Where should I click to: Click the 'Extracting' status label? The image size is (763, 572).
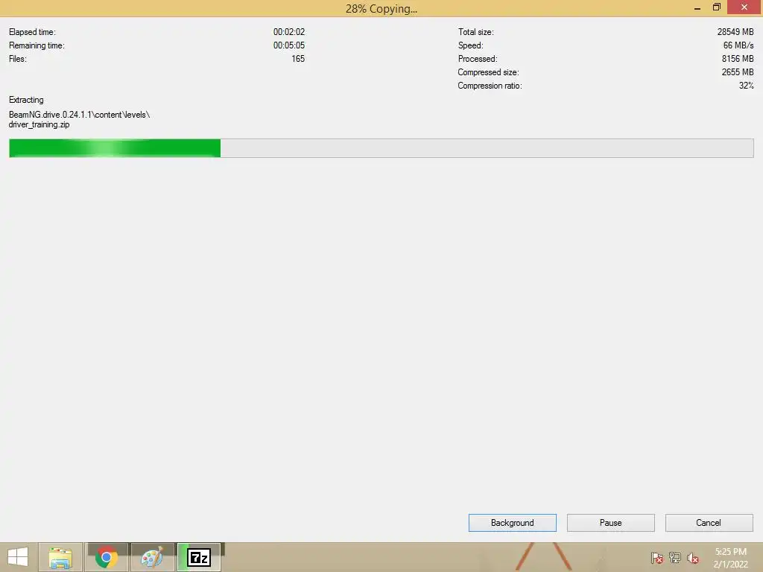[26, 100]
